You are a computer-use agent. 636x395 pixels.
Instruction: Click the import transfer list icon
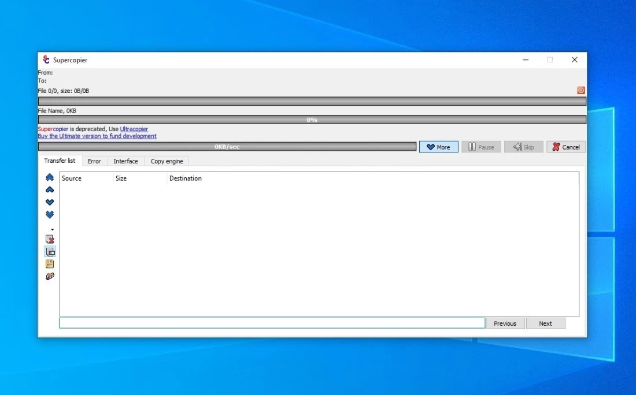(50, 277)
